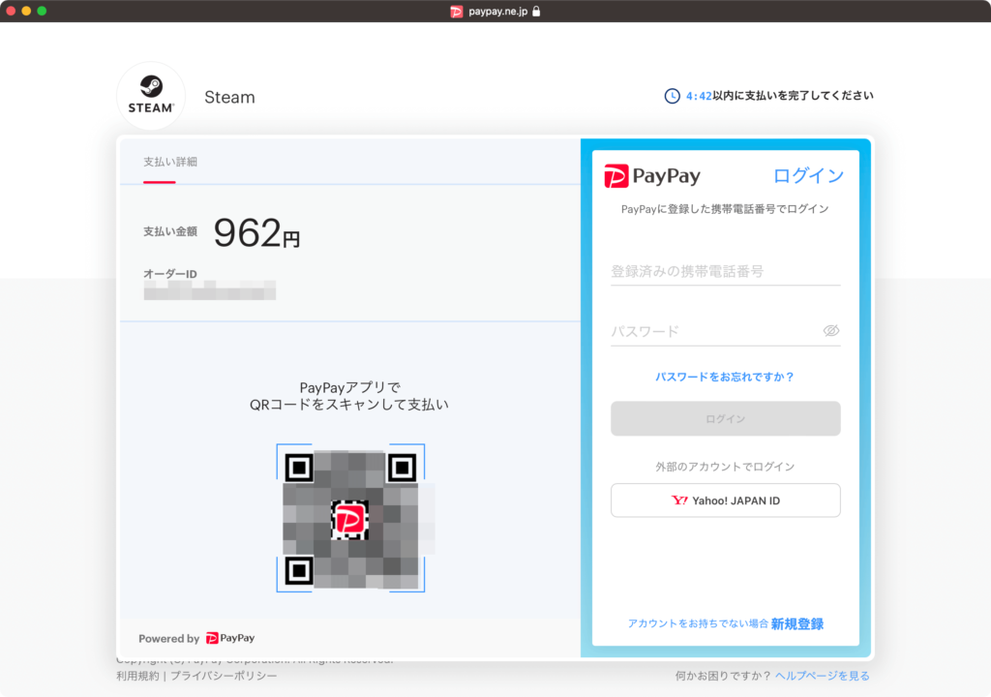Screen dimensions: 991x697
Task: Click the PayPay favicon in the title bar
Action: point(457,12)
